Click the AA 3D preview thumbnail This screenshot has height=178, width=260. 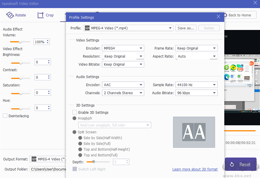194,132
